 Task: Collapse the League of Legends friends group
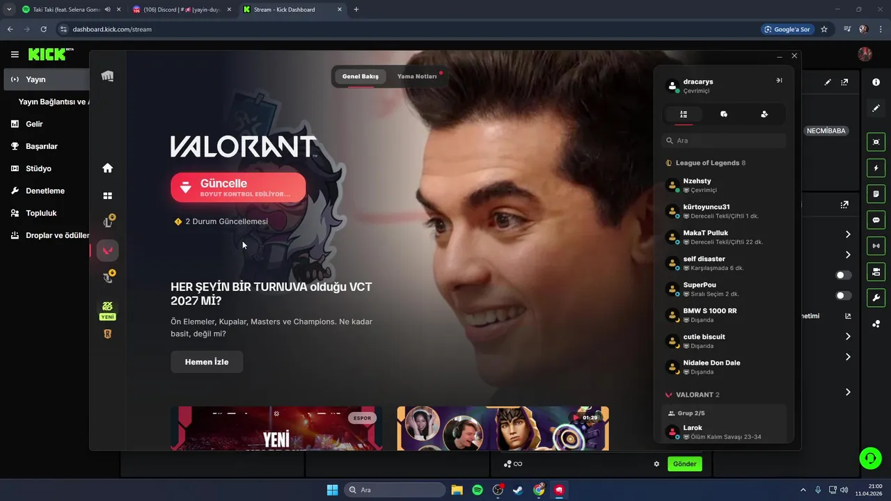click(705, 163)
